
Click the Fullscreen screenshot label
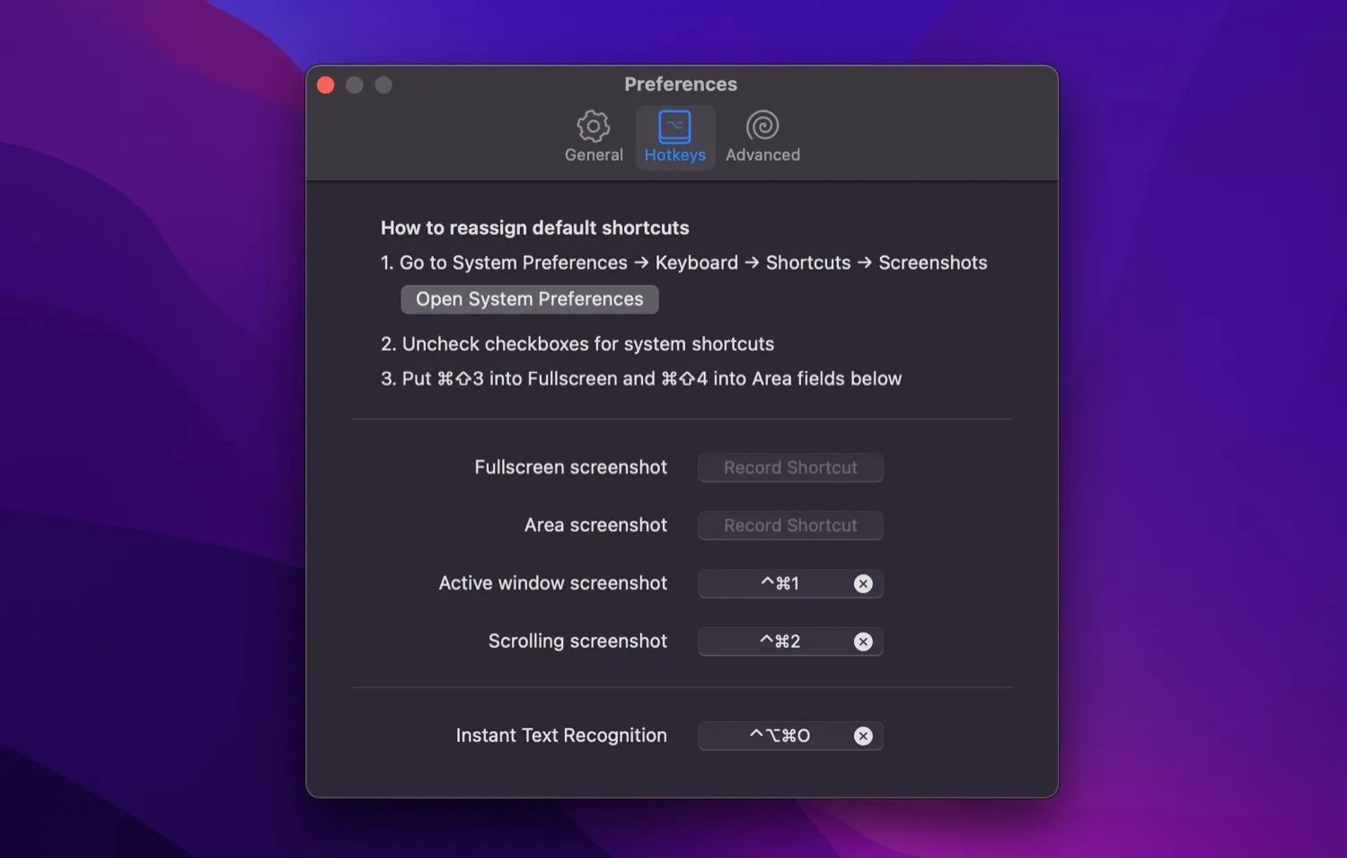(570, 467)
